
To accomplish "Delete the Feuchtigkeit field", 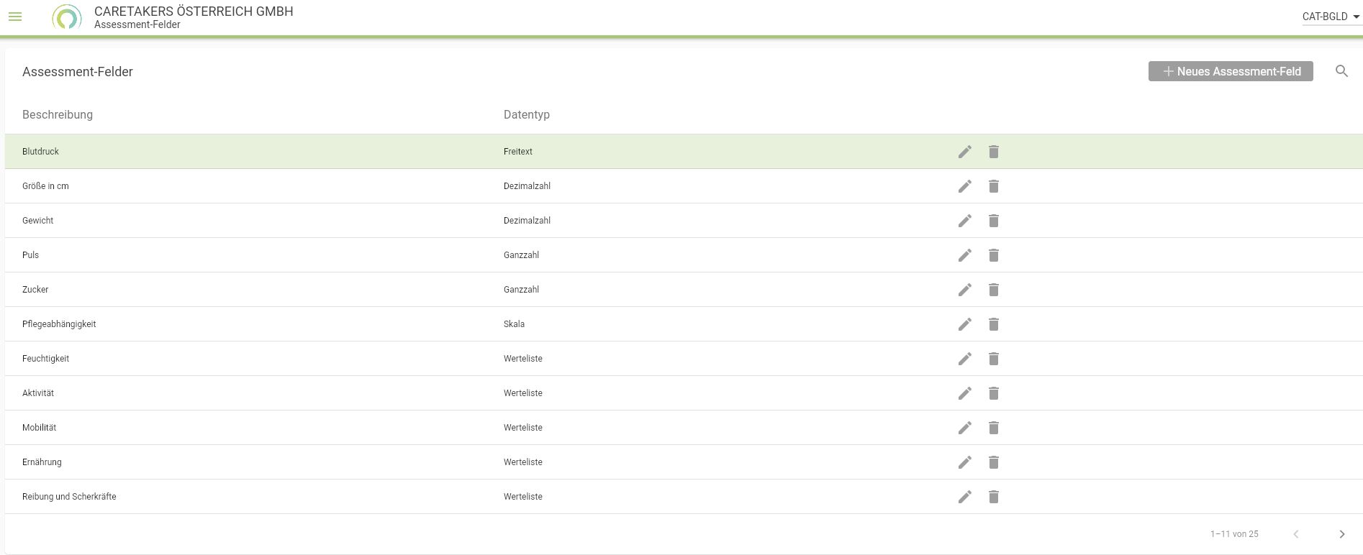I will [993, 359].
